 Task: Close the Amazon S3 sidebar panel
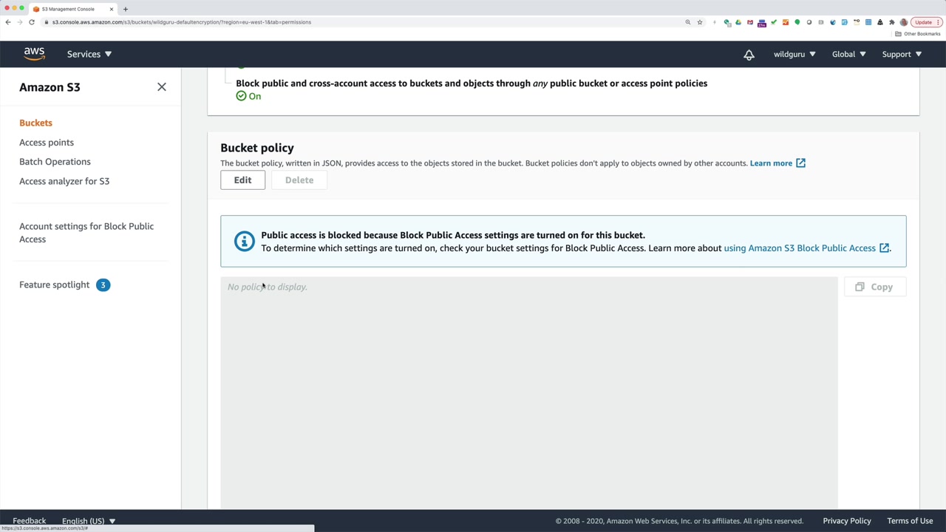162,87
